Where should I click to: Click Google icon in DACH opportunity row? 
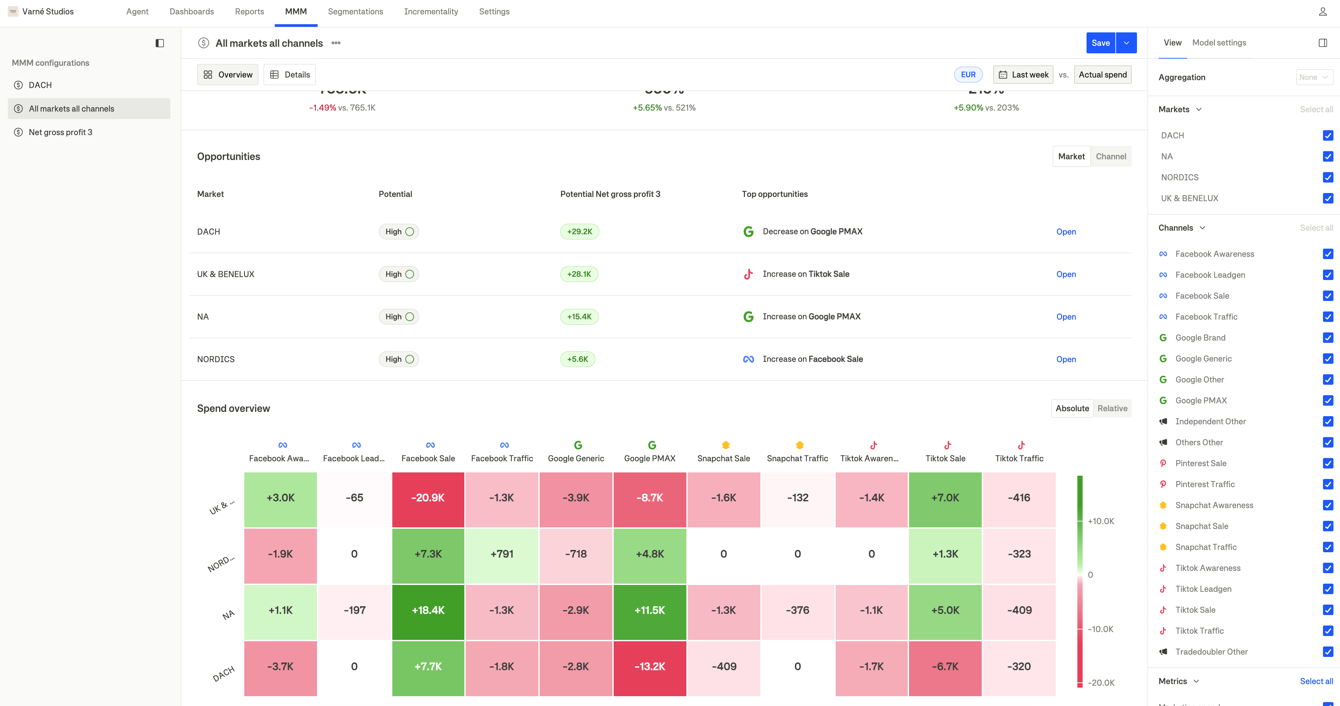[x=748, y=232]
